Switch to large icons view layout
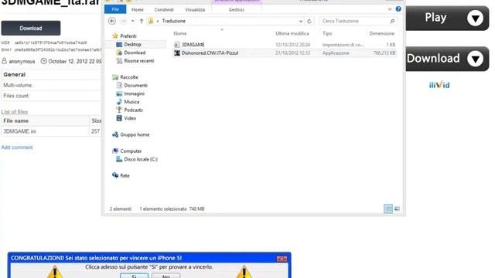495x278 pixels. point(397,208)
